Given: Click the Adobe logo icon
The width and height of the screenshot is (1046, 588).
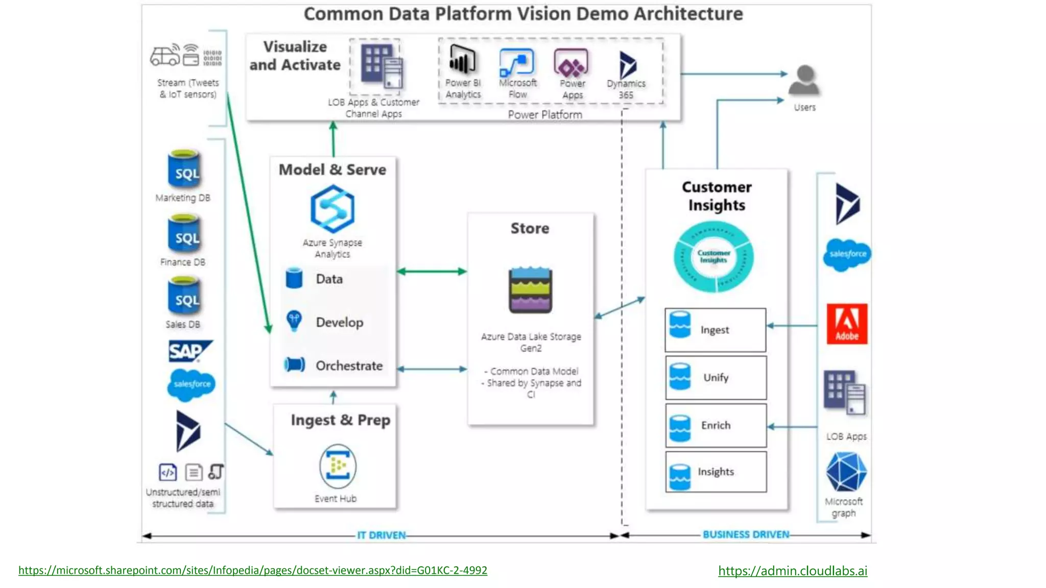Looking at the screenshot, I should tap(847, 324).
